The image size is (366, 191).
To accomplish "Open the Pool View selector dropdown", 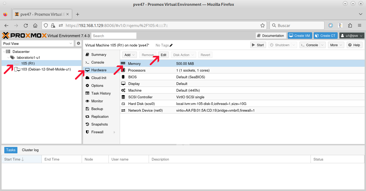I will [38, 44].
